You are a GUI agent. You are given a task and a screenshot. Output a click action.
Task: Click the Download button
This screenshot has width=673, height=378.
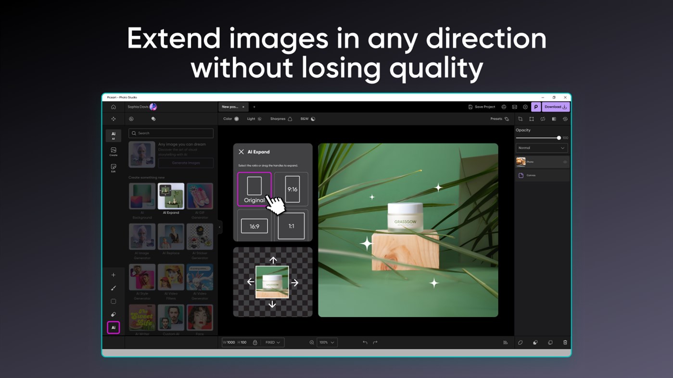tap(555, 107)
